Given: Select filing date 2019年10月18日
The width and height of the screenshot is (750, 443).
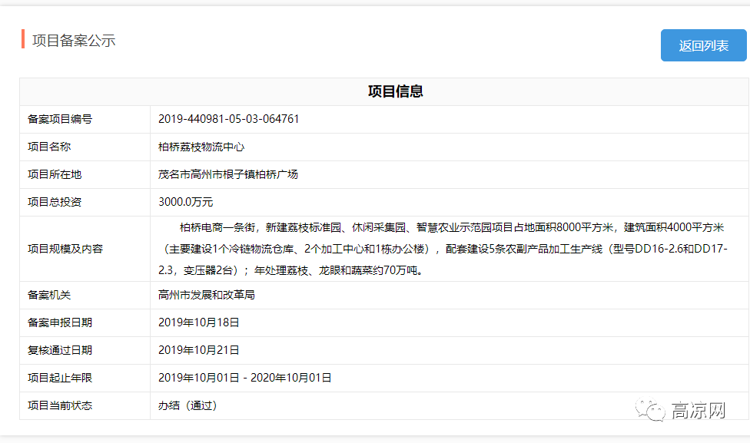Looking at the screenshot, I should coord(199,322).
